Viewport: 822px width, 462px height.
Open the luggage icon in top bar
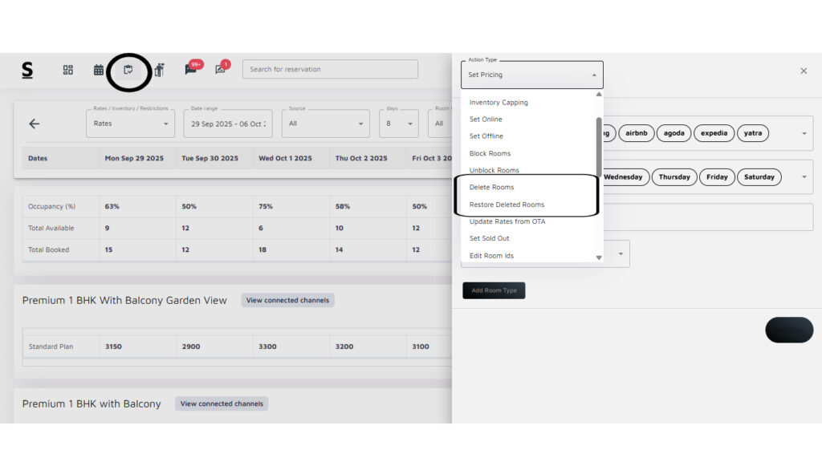point(159,70)
